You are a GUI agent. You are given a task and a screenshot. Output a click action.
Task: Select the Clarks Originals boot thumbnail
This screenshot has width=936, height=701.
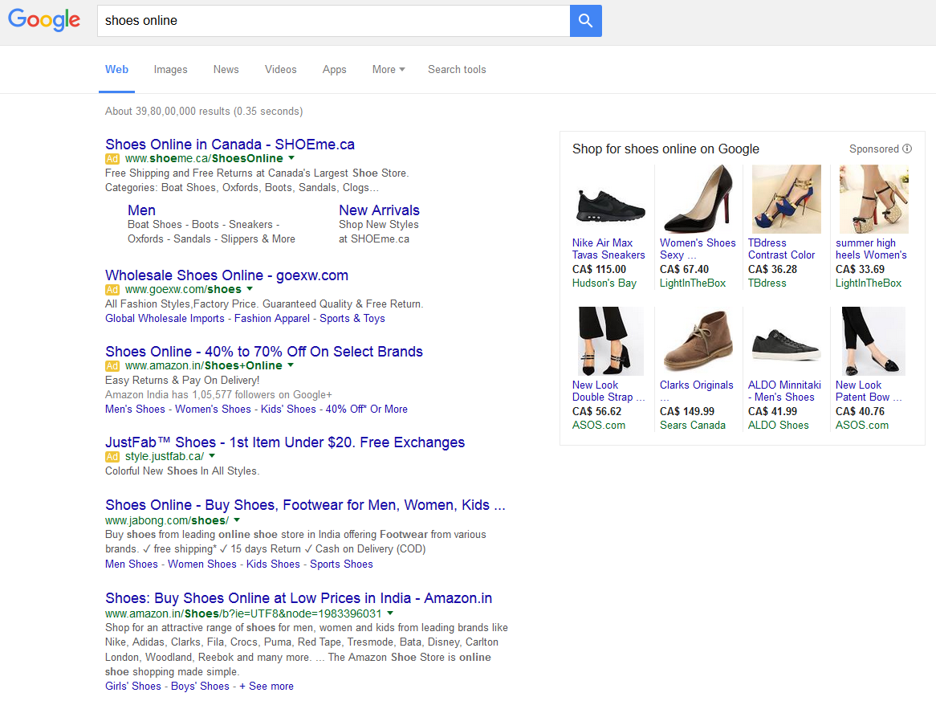coord(698,341)
